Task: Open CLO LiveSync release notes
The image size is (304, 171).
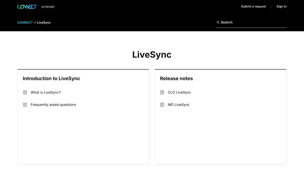Action: click(x=179, y=93)
